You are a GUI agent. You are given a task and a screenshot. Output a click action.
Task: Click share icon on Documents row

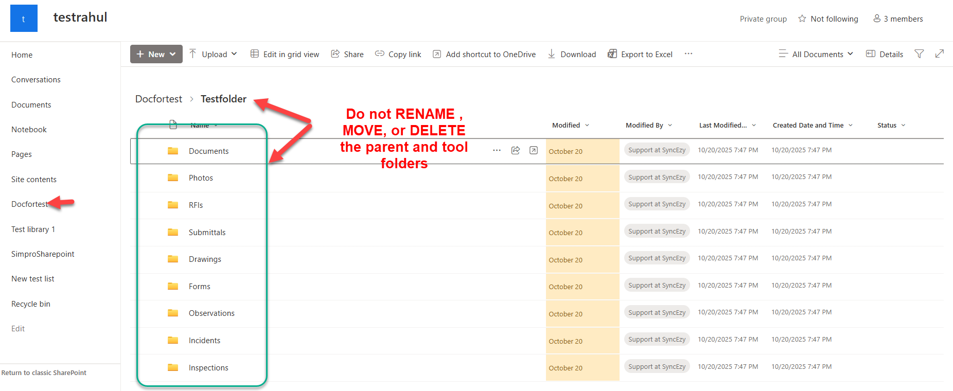point(515,150)
